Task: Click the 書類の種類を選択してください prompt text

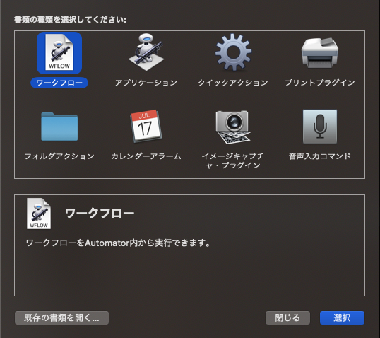Action: click(x=71, y=20)
